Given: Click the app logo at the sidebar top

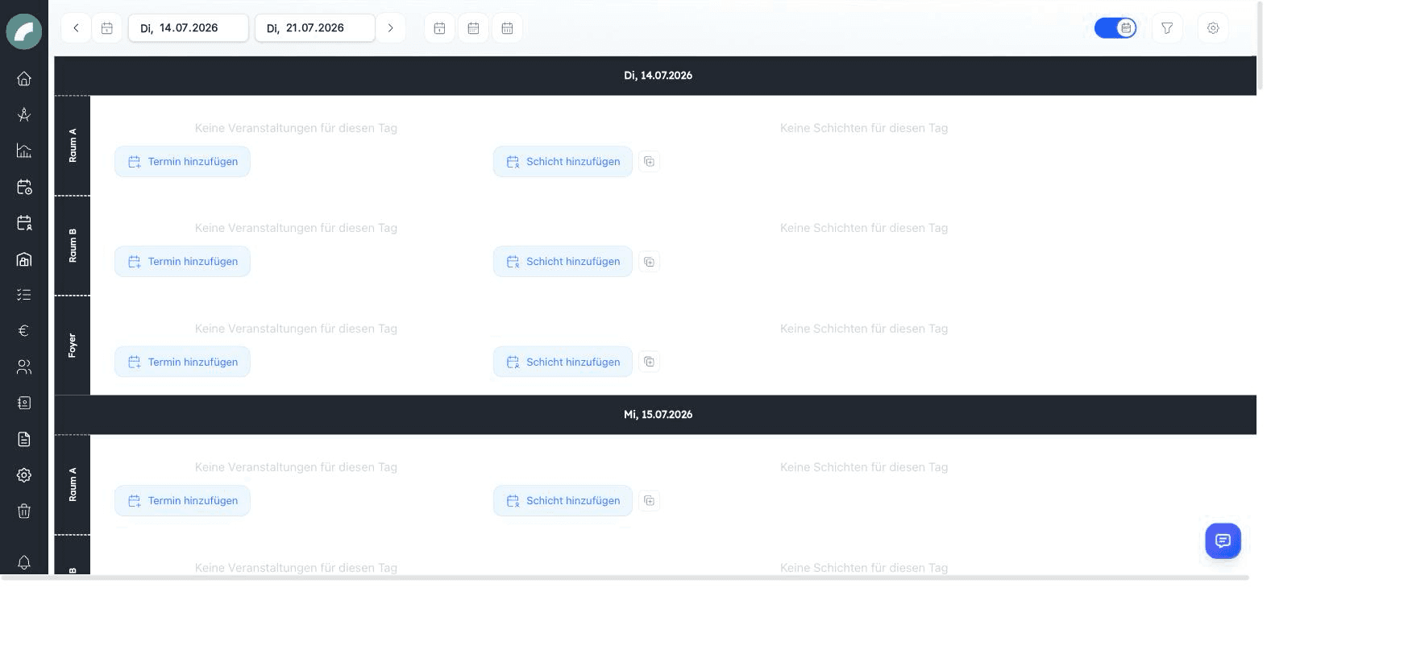Looking at the screenshot, I should [x=24, y=32].
